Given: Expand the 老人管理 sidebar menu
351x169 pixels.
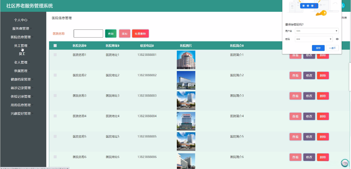Looking at the screenshot, I should tap(22, 62).
